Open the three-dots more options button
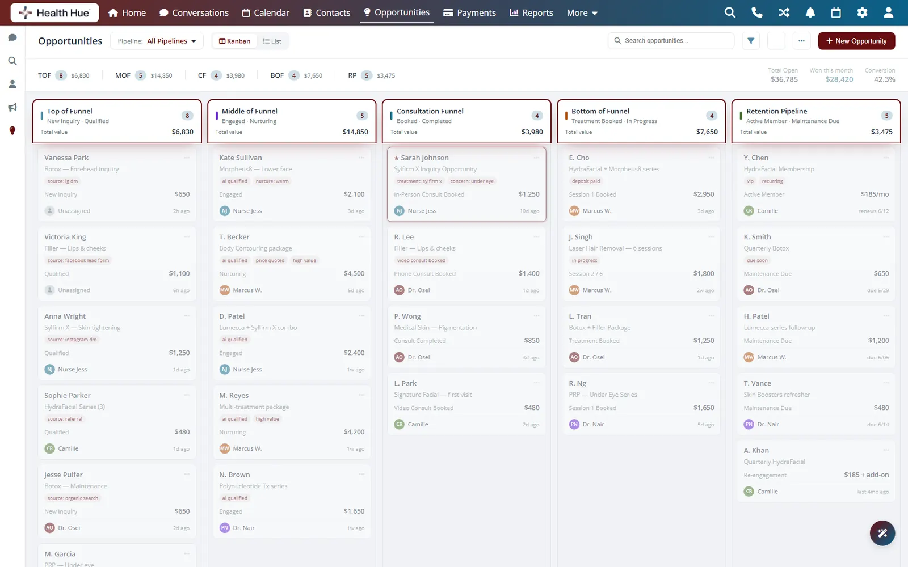The width and height of the screenshot is (908, 567). click(801, 41)
